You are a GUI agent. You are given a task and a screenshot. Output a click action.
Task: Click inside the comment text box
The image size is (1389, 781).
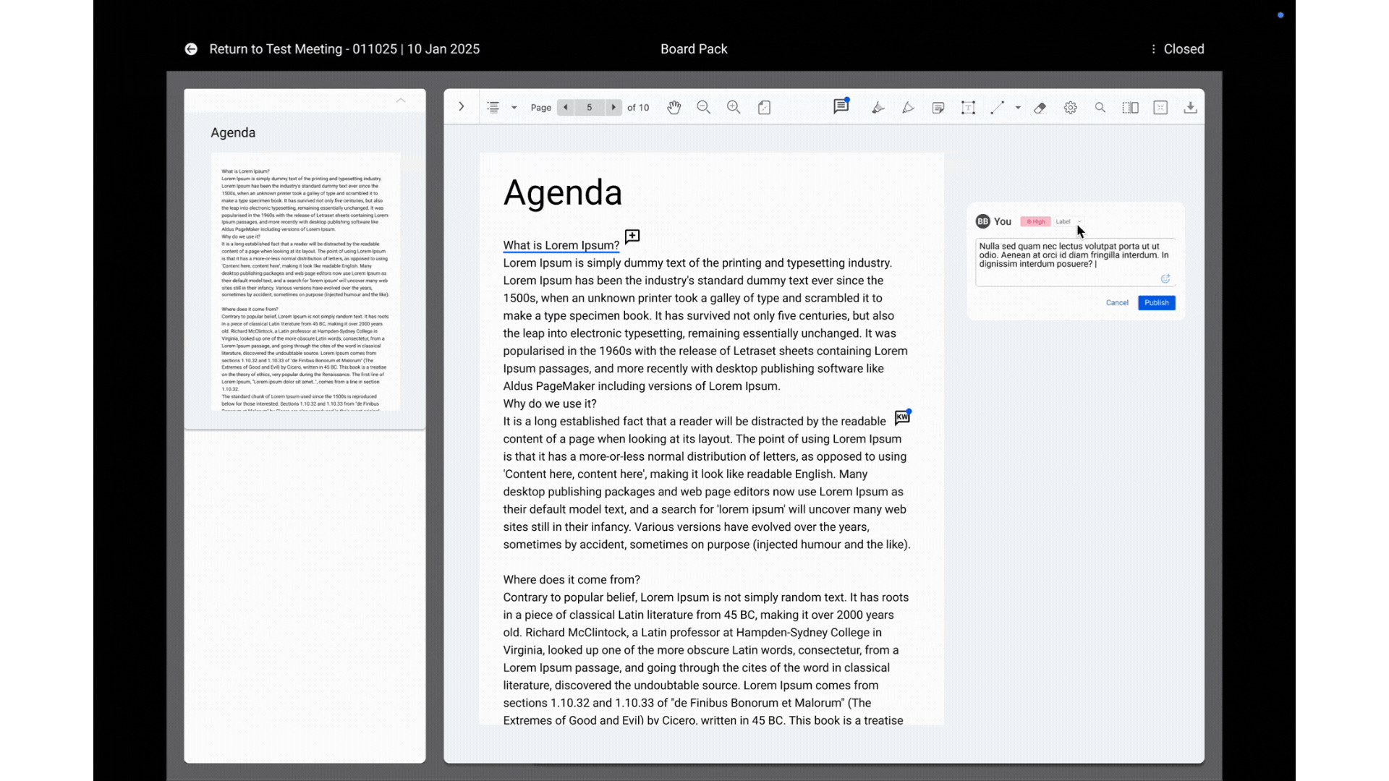pos(1075,263)
